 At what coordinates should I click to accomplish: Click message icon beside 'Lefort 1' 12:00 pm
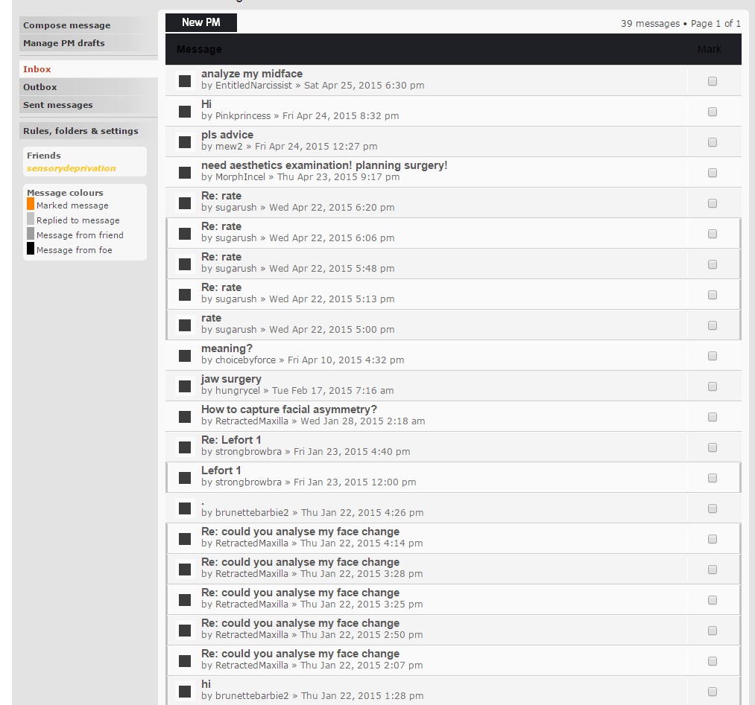tap(185, 478)
